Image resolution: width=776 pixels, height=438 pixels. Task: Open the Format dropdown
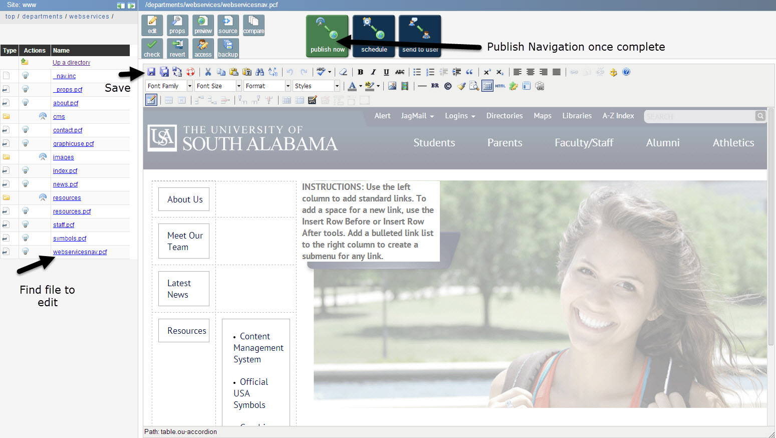tap(268, 86)
